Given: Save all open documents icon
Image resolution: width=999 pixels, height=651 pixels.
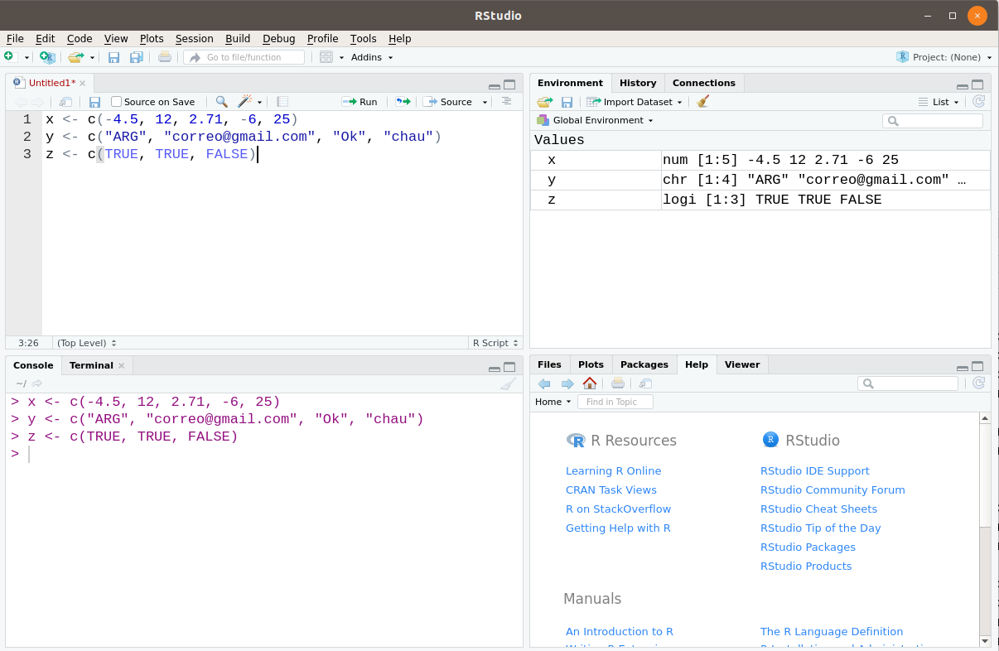Looking at the screenshot, I should (136, 57).
